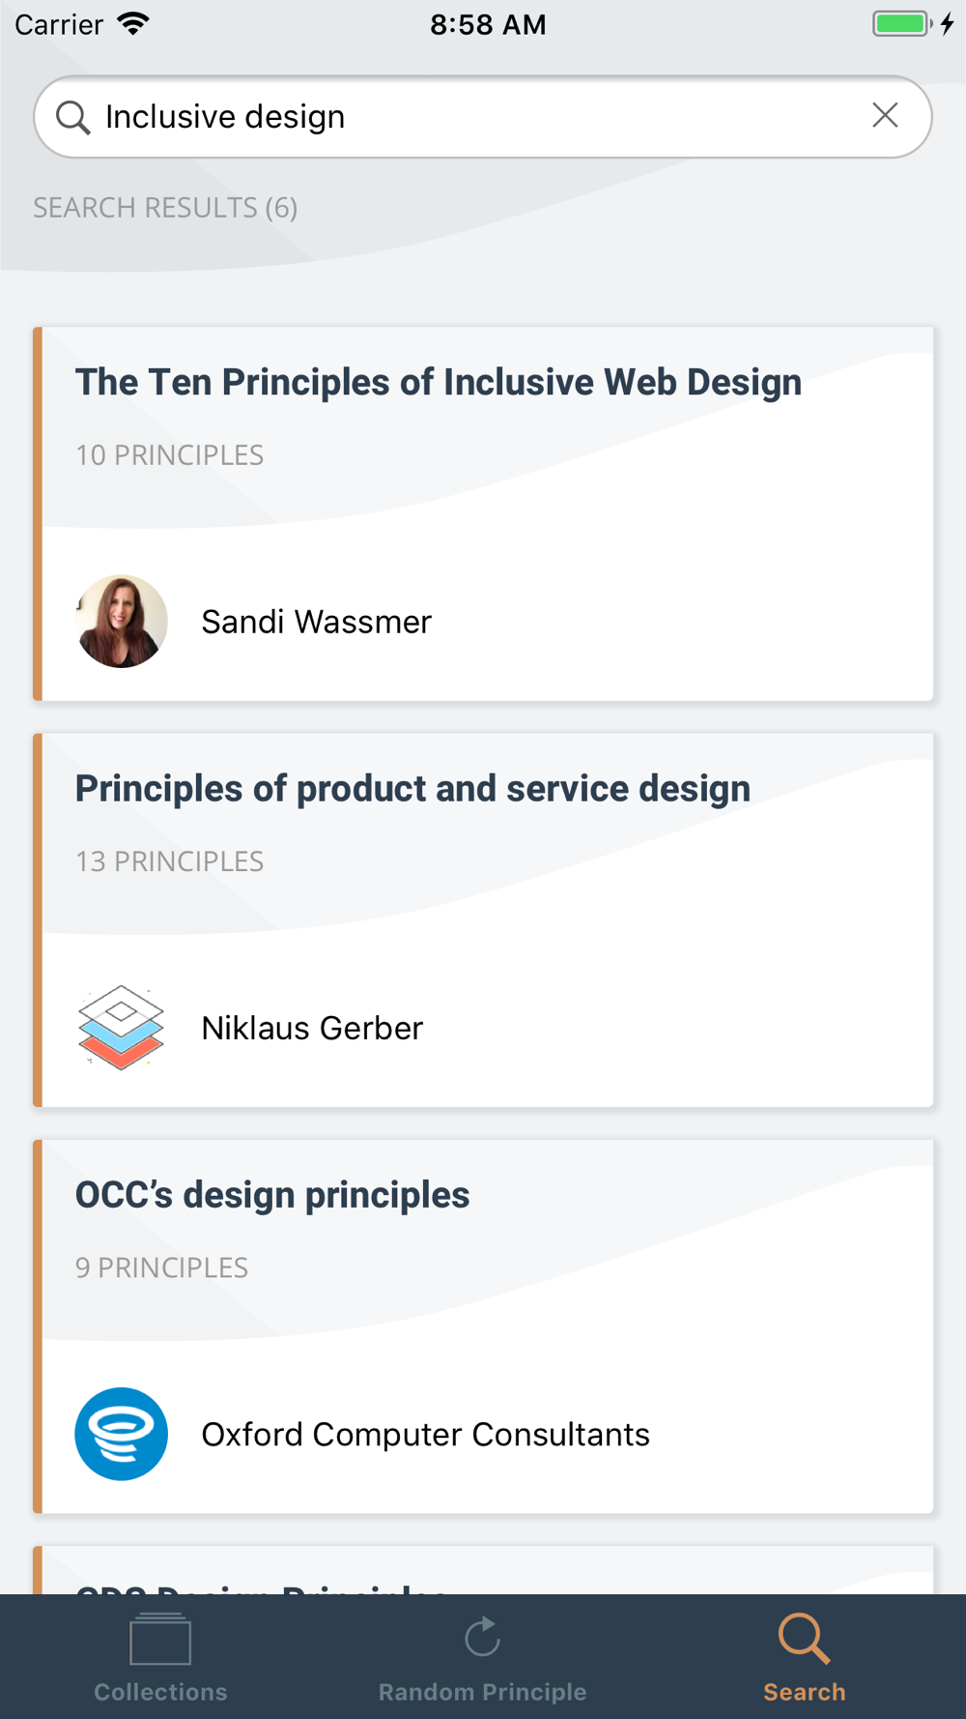Click the magnifying glass search icon
This screenshot has width=966, height=1719.
[x=72, y=117]
